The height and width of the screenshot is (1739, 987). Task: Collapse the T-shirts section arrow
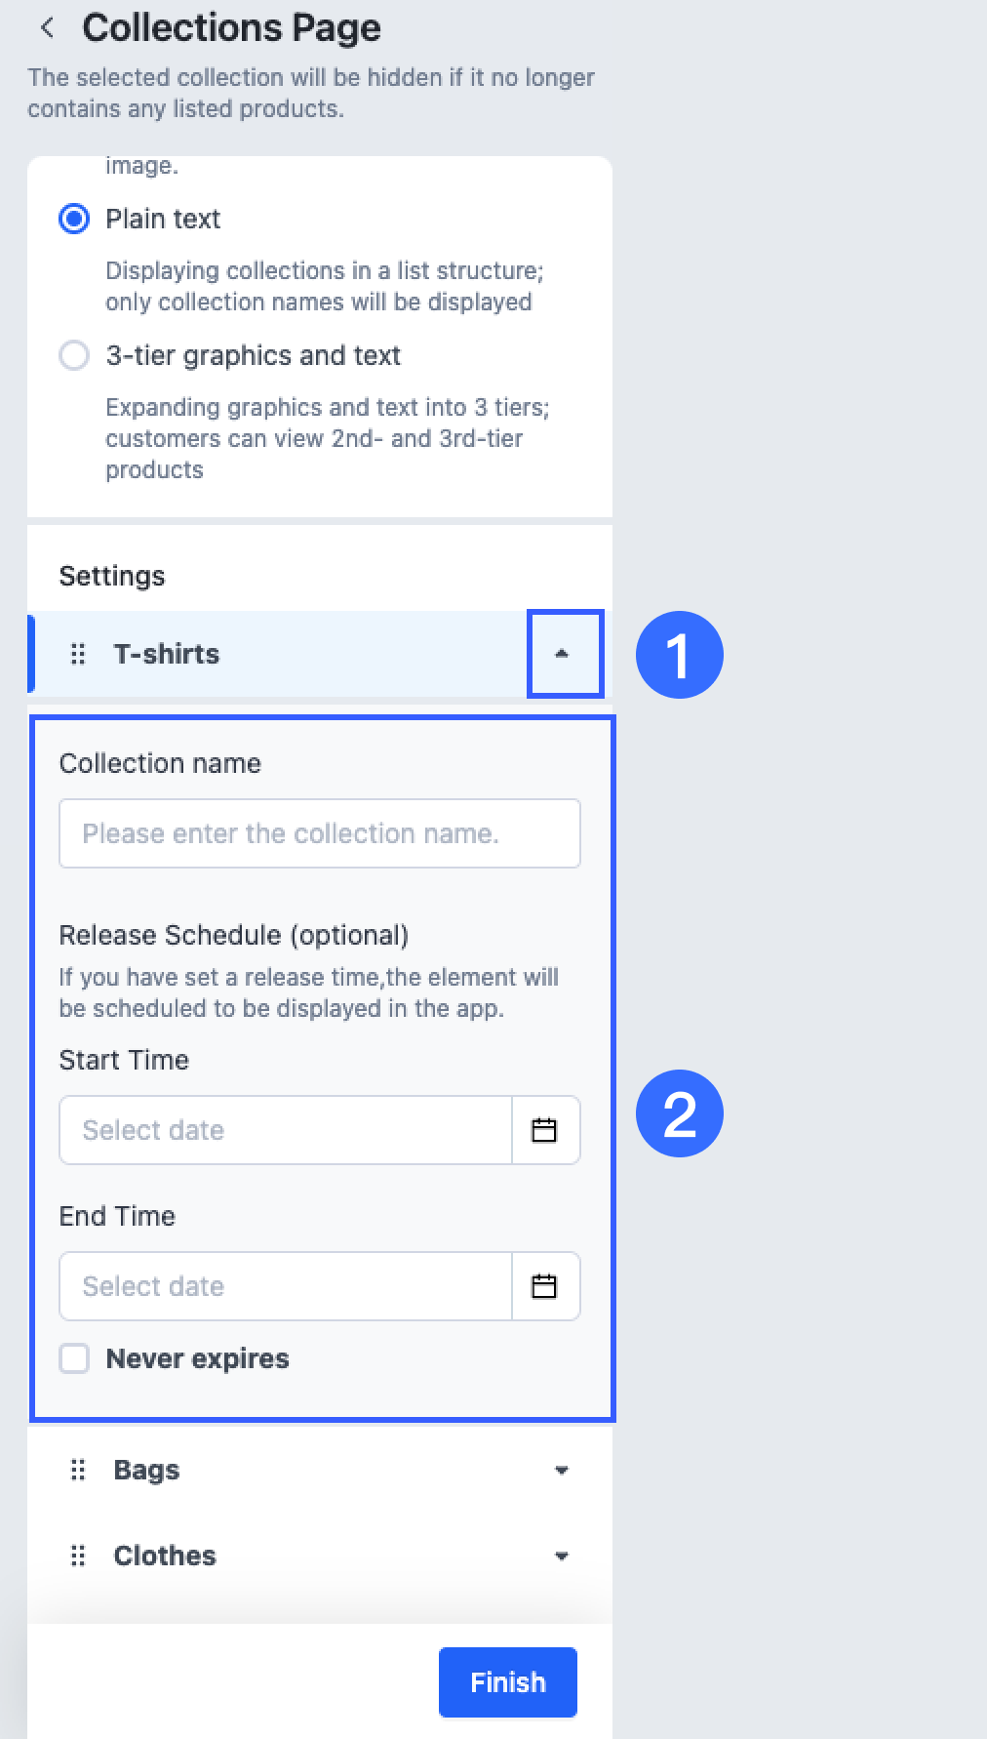pyautogui.click(x=562, y=654)
